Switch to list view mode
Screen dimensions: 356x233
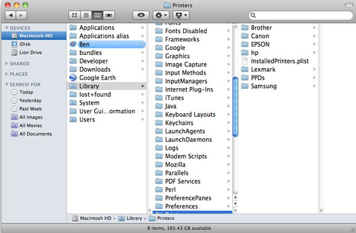85,14
